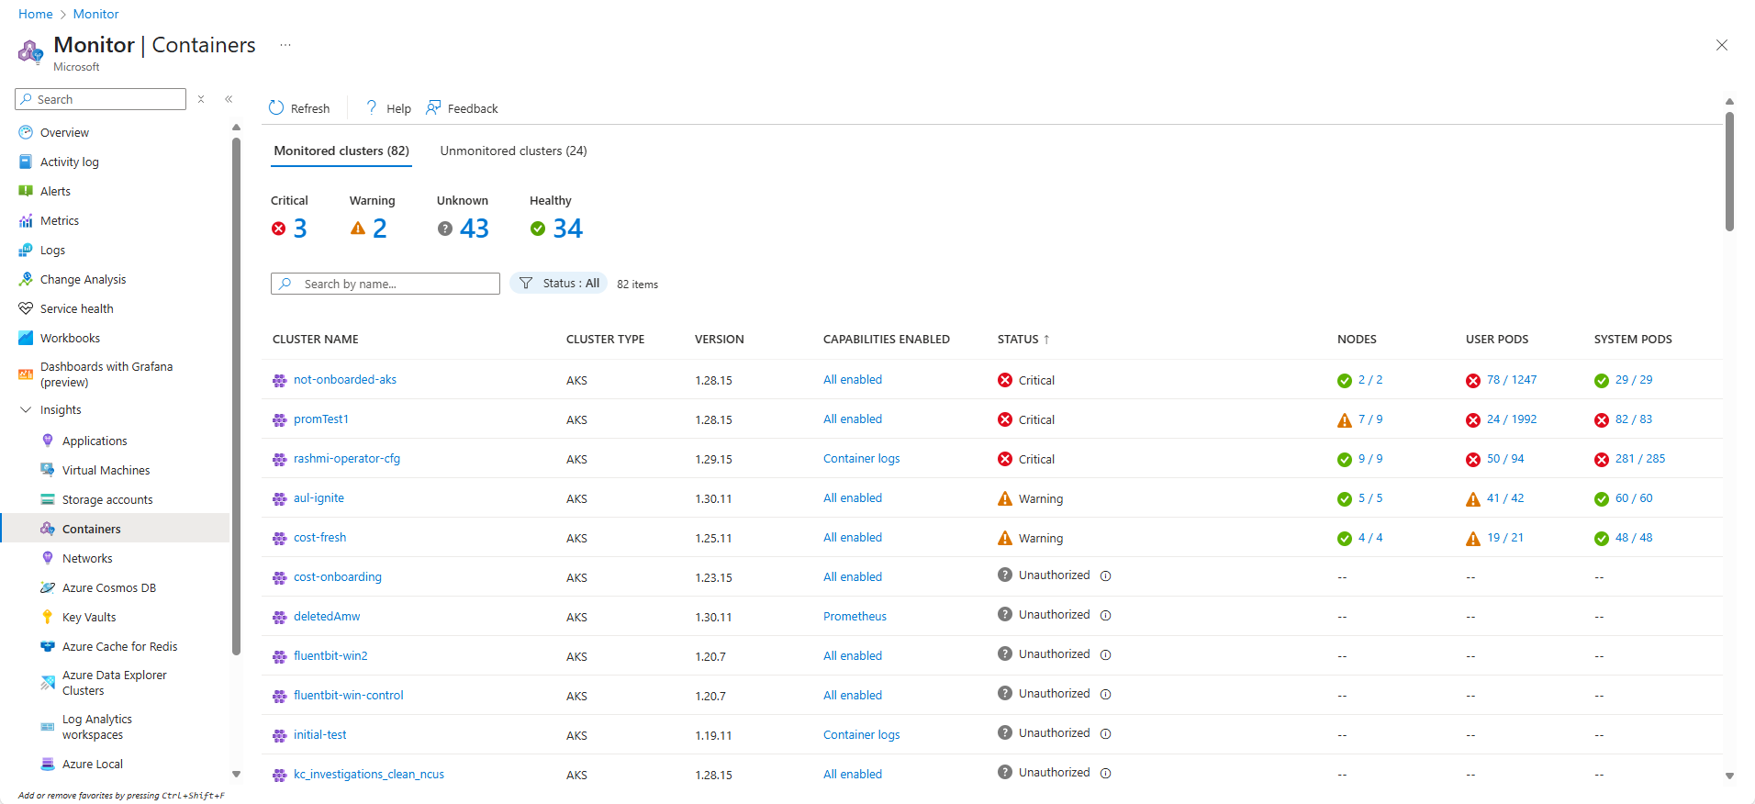Image resolution: width=1755 pixels, height=804 pixels.
Task: Click the sidebar scroll down arrow
Action: click(236, 775)
